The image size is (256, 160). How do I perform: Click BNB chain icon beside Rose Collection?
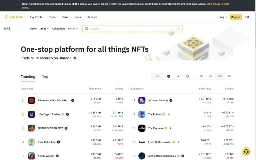tap(58, 142)
